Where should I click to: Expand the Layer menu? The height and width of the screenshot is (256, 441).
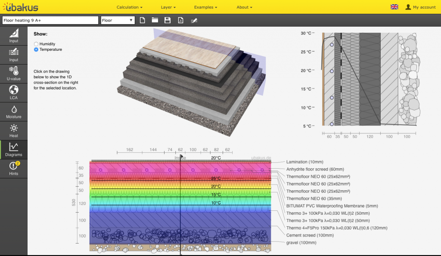[168, 7]
